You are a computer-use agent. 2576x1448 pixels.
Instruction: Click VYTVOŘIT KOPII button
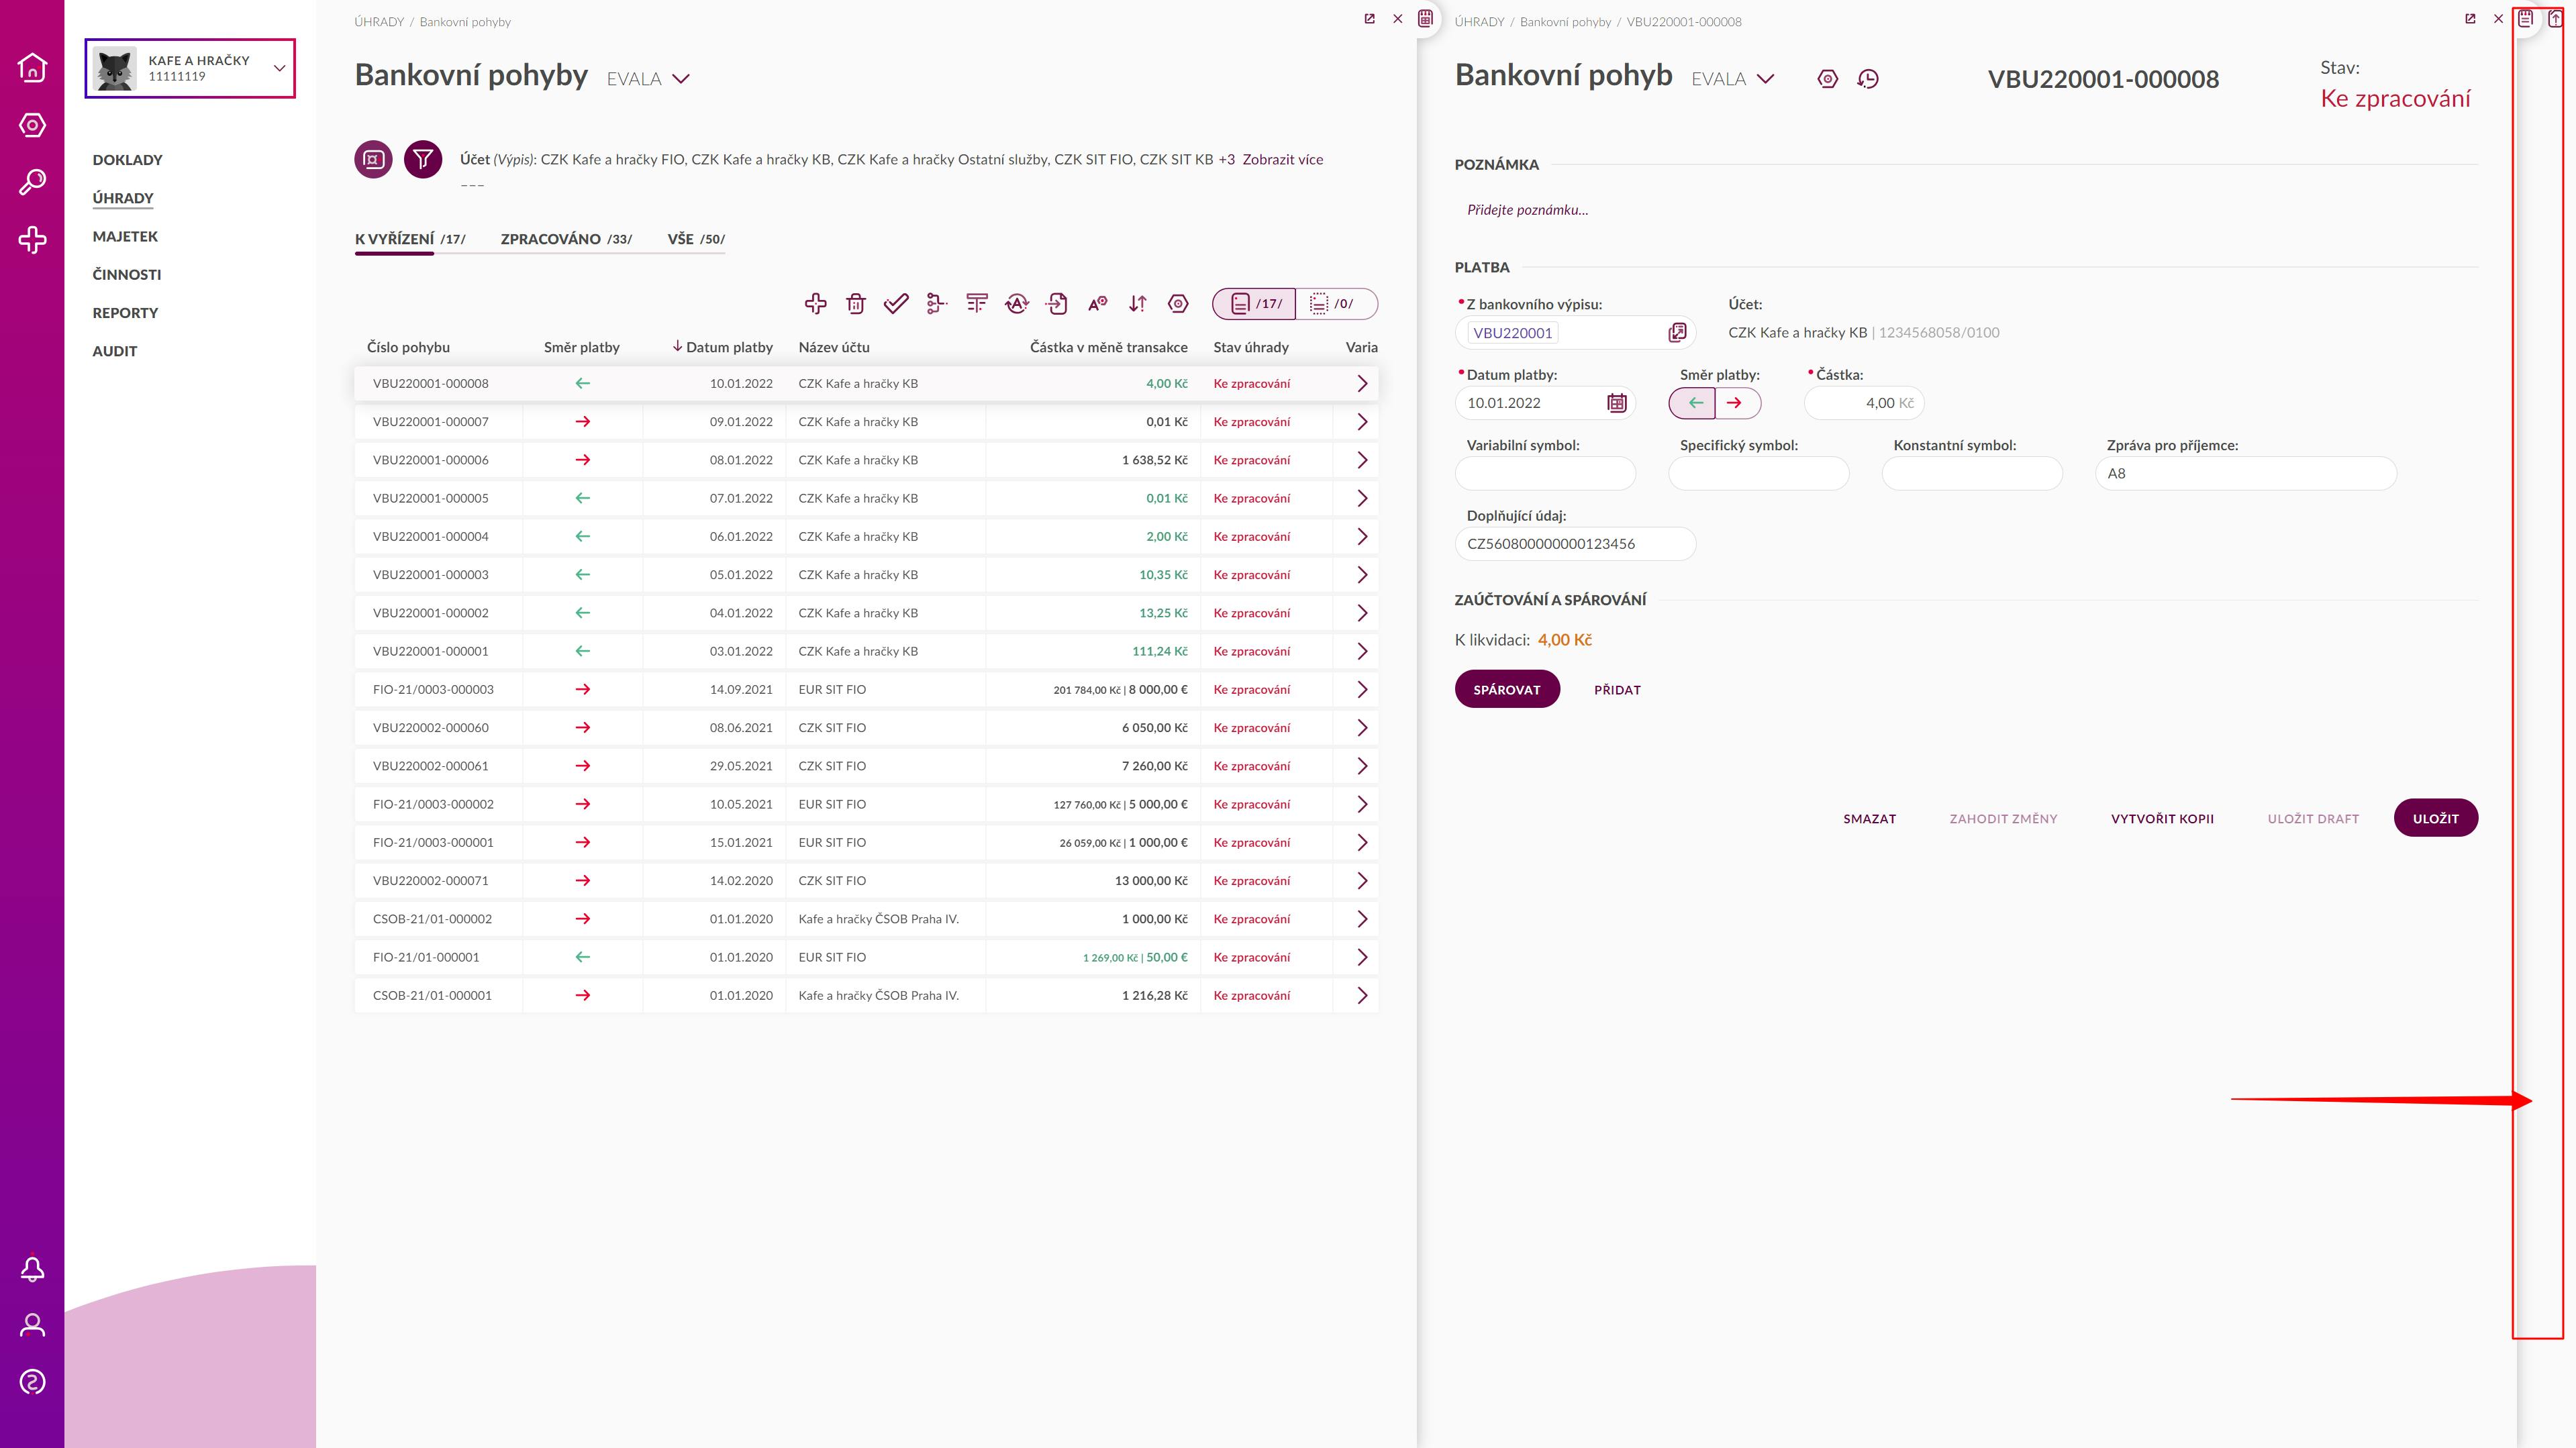2162,819
